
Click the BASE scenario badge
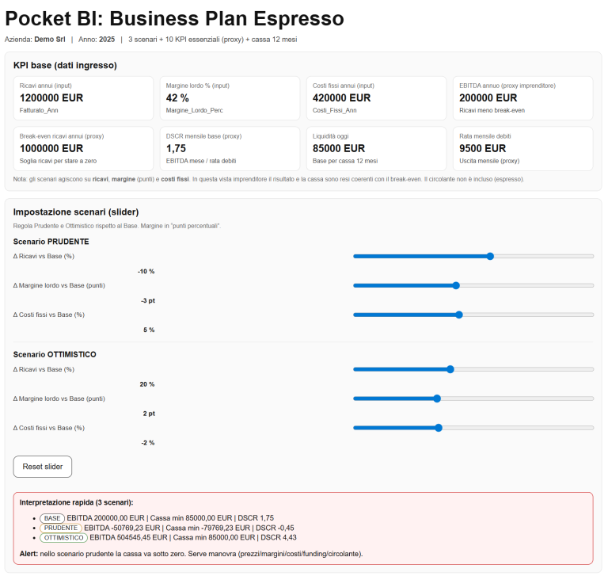(x=53, y=517)
